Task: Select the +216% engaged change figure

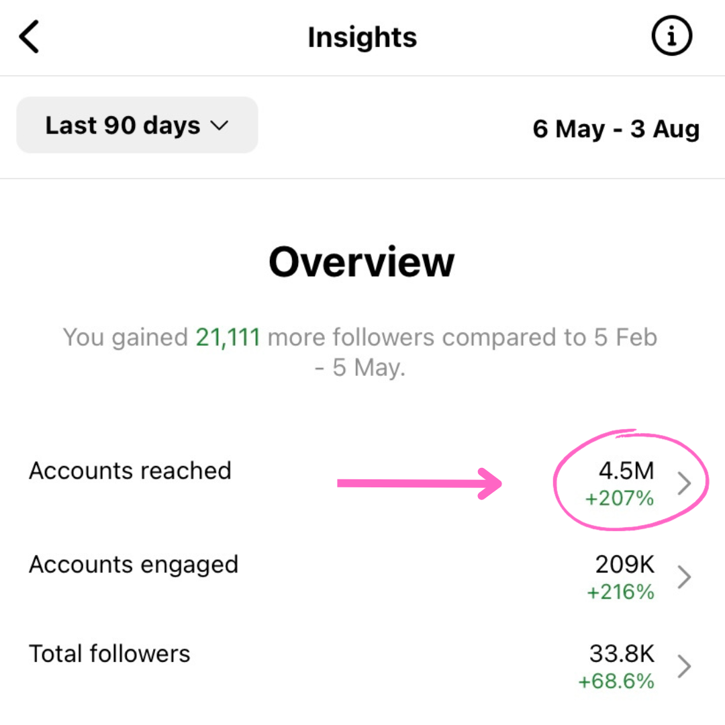Action: (620, 592)
